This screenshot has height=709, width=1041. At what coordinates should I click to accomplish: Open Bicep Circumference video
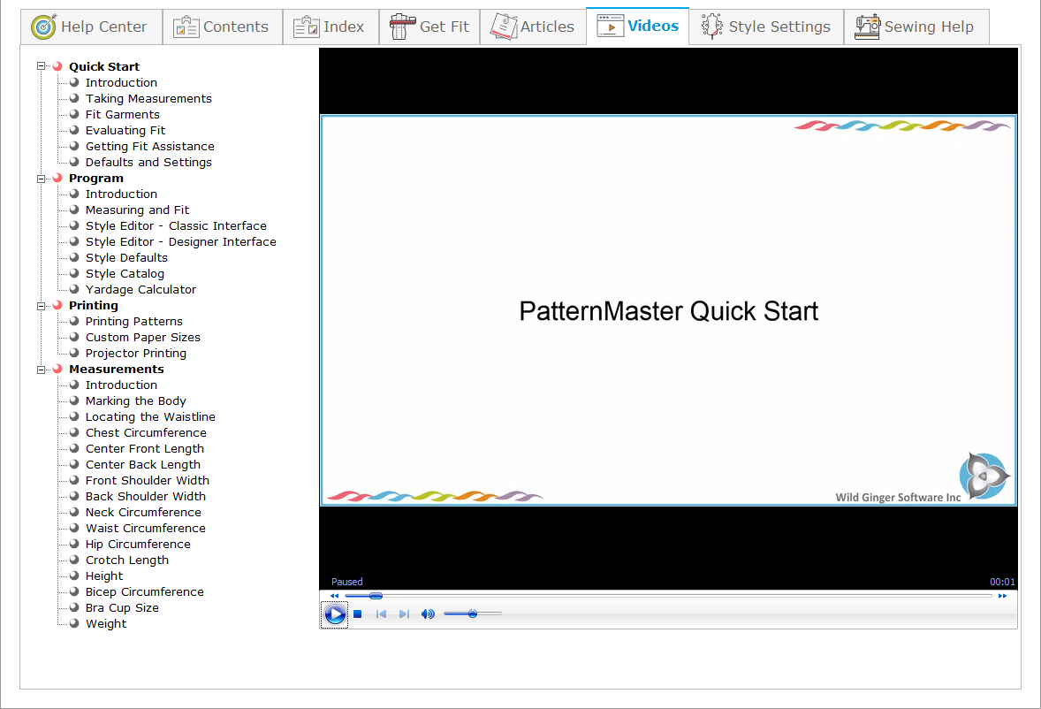point(145,592)
